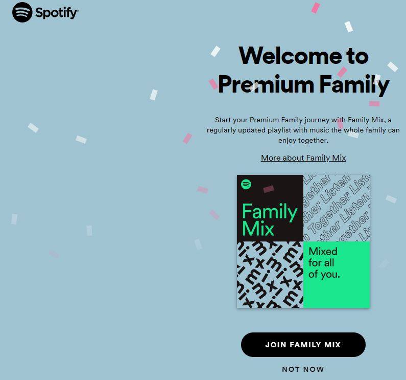Click the round Spotify logo icon
This screenshot has width=406, height=380.
pyautogui.click(x=22, y=12)
